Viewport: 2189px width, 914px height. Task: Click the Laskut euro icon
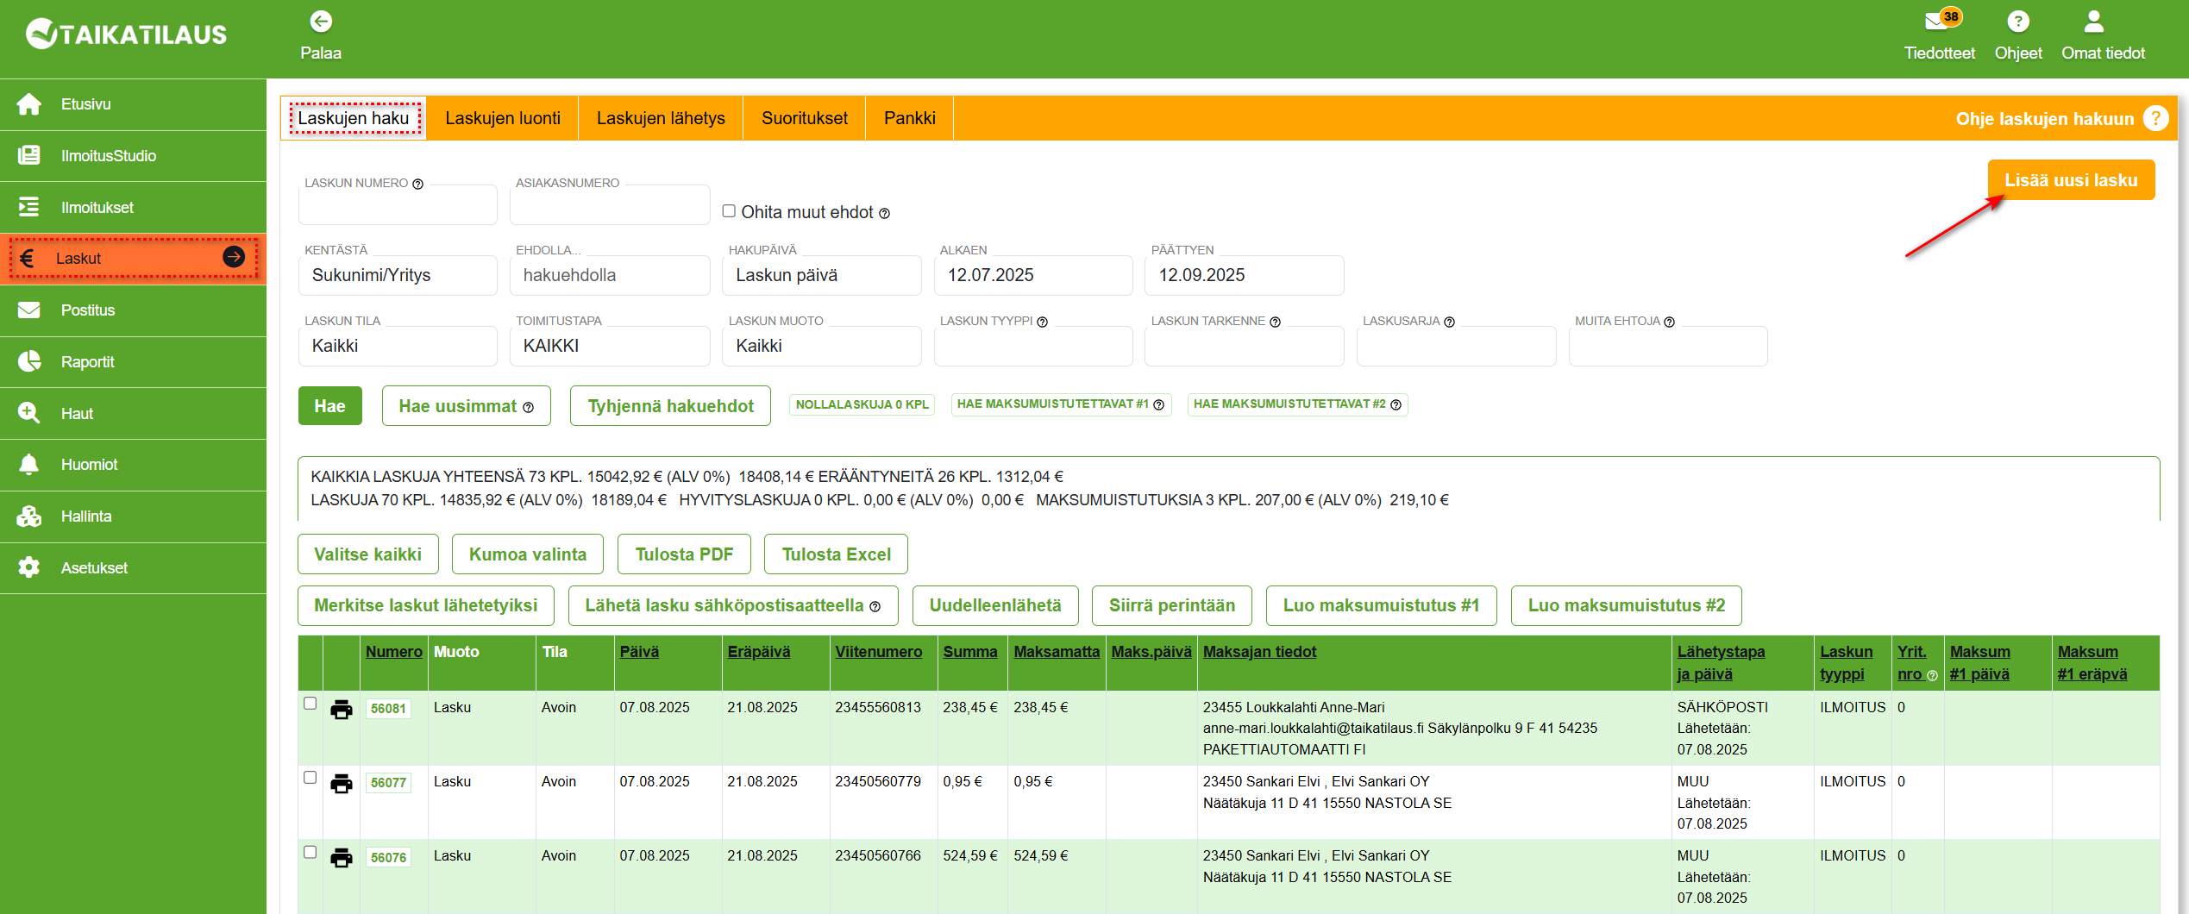pyautogui.click(x=28, y=258)
